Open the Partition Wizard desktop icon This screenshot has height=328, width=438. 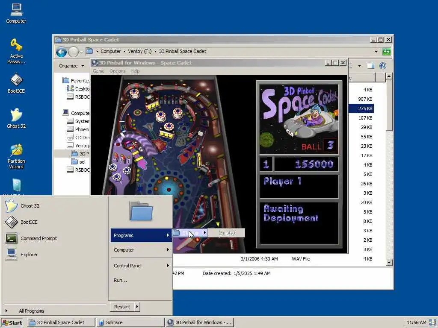[x=16, y=156]
